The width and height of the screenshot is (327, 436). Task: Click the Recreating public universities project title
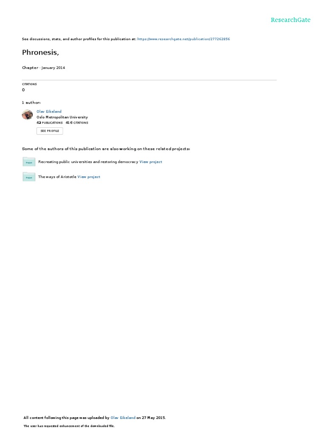pyautogui.click(x=88, y=162)
